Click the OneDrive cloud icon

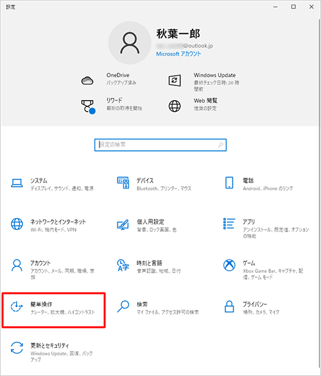87,81
